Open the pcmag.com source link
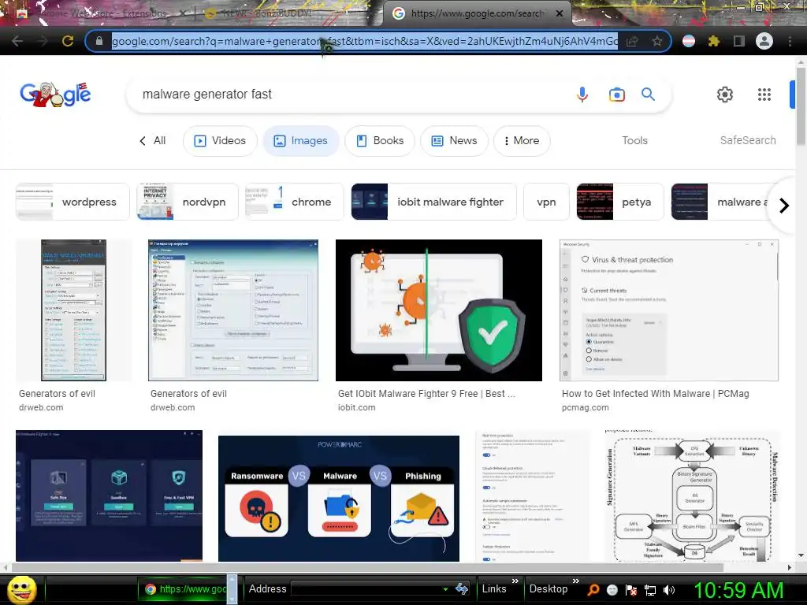The height and width of the screenshot is (605, 807). 586,407
